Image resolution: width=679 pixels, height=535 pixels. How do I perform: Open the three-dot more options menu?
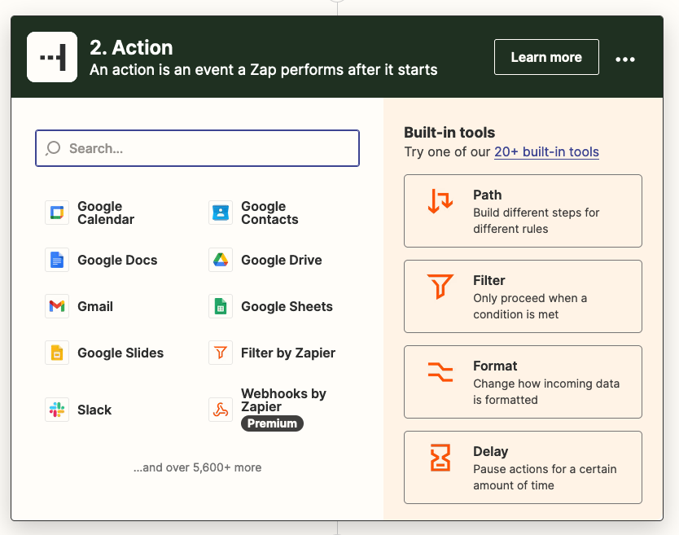(x=625, y=59)
